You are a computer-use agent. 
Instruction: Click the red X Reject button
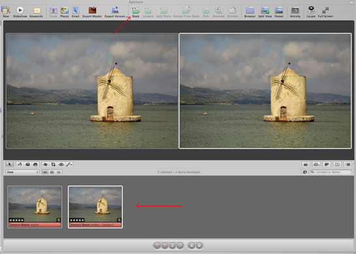(157, 246)
